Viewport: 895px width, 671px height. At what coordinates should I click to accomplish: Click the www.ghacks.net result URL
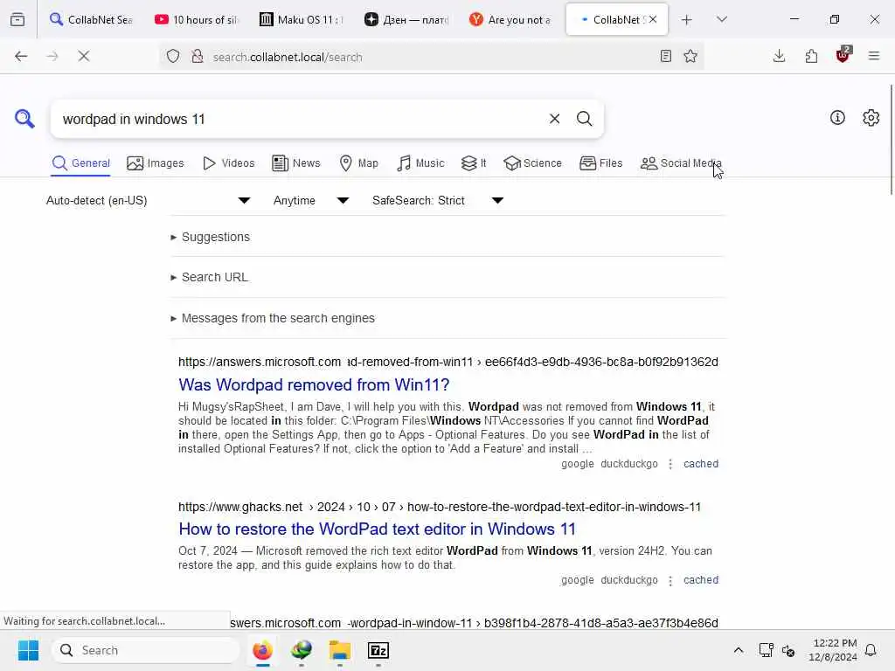(x=440, y=507)
